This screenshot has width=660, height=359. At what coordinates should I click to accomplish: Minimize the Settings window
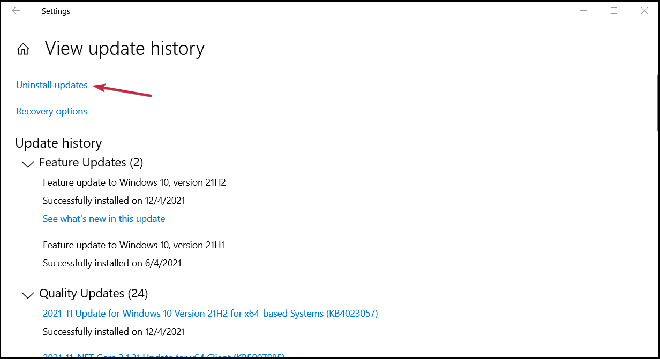pyautogui.click(x=584, y=11)
